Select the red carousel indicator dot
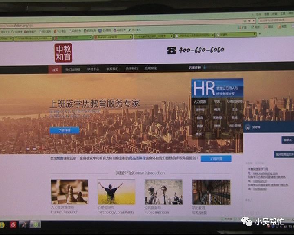294x235 pixels. (41, 149)
